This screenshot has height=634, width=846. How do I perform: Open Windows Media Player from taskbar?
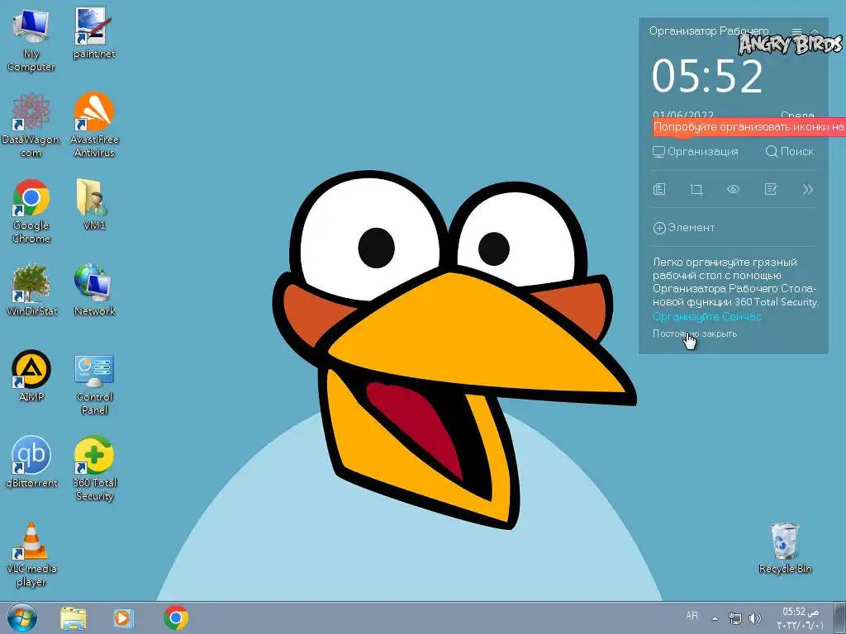coord(124,617)
